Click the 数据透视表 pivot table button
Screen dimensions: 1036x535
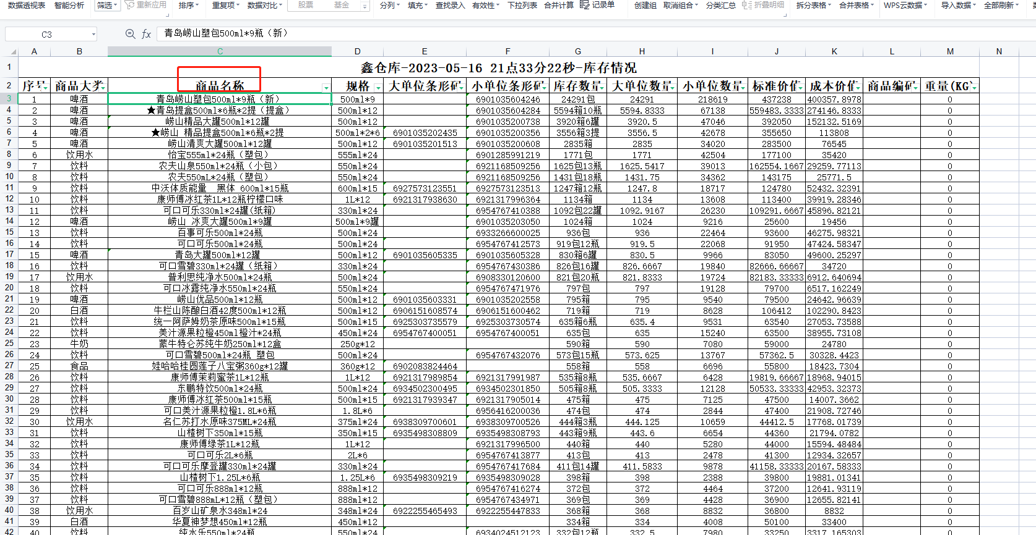point(26,5)
